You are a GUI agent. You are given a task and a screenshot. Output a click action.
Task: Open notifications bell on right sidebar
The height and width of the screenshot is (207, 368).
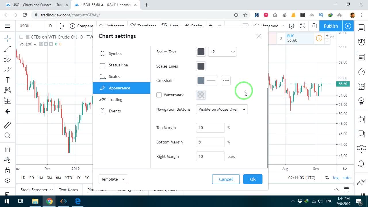click(x=361, y=164)
